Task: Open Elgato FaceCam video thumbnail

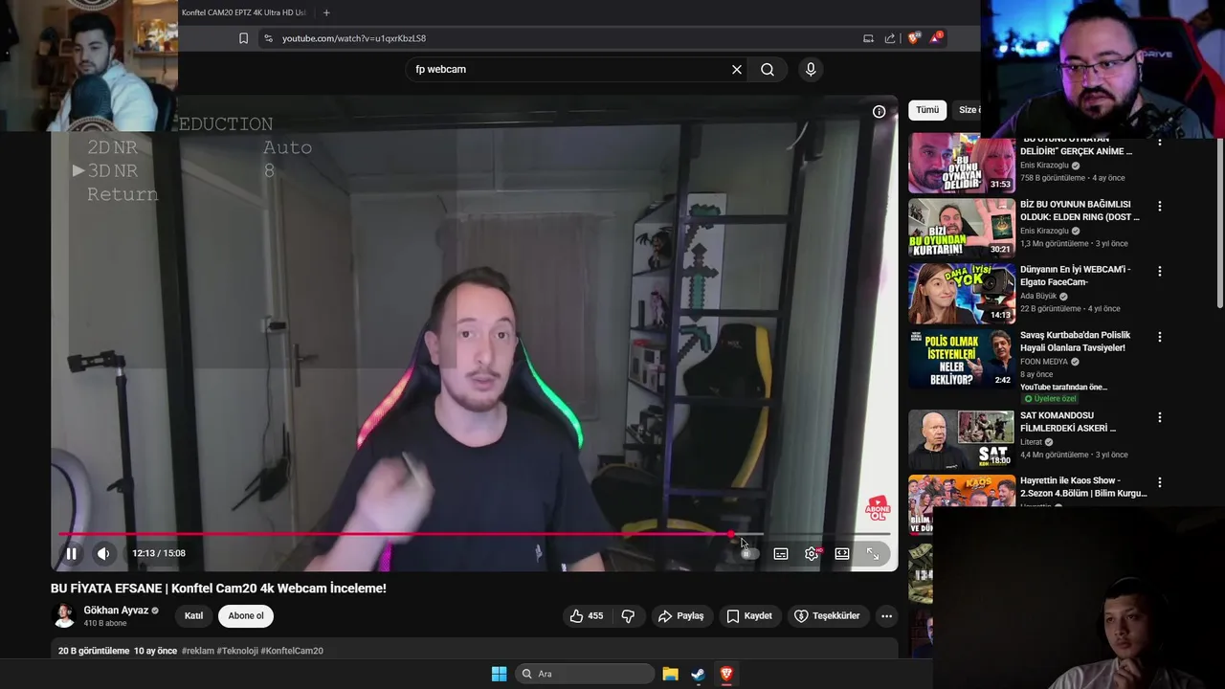Action: [x=961, y=294]
